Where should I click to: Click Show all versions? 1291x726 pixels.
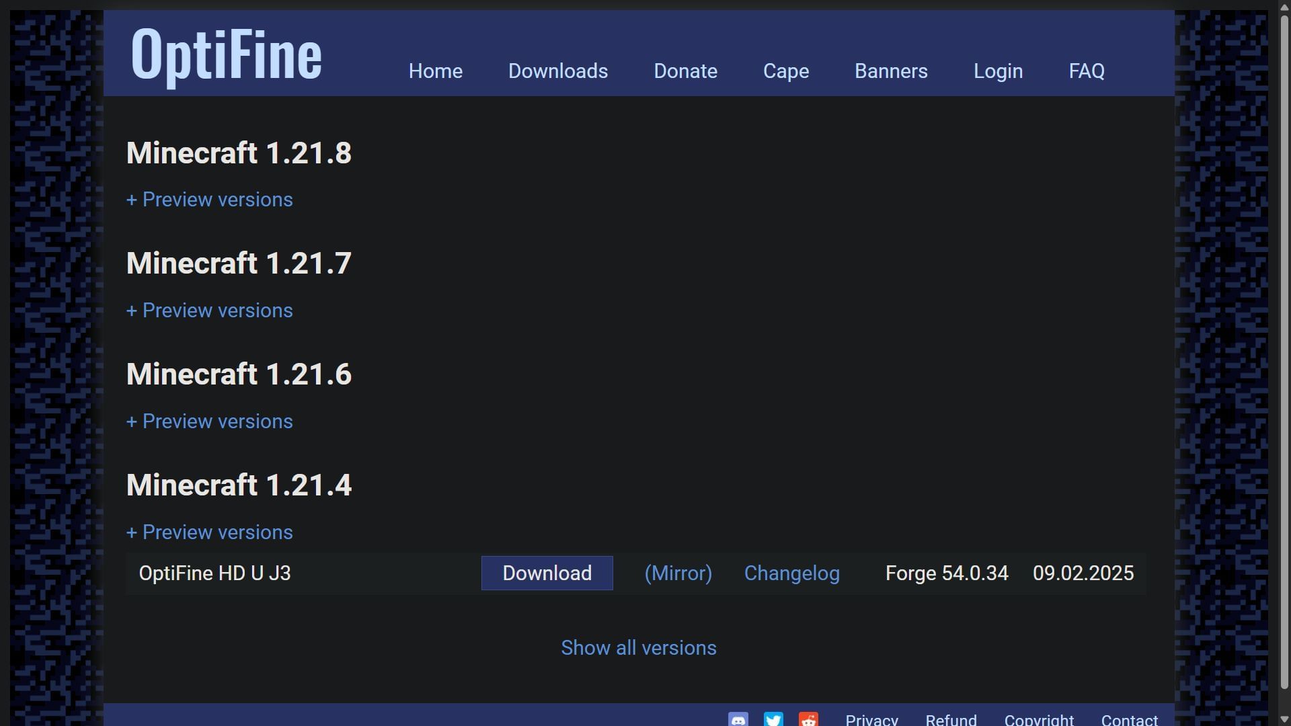pyautogui.click(x=638, y=648)
